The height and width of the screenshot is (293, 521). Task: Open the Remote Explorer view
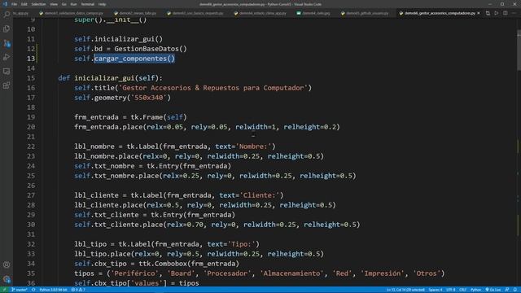(x=7, y=72)
